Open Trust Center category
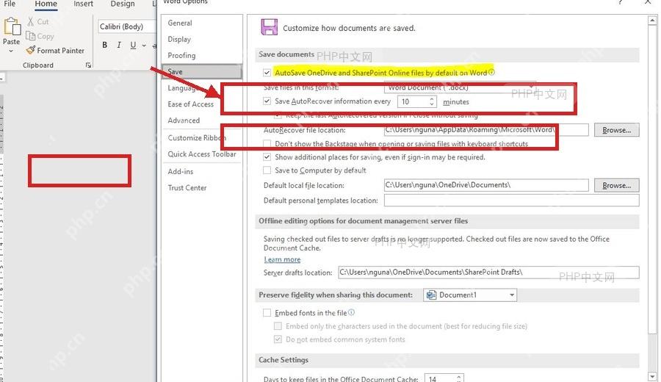Image resolution: width=661 pixels, height=382 pixels. point(201,187)
